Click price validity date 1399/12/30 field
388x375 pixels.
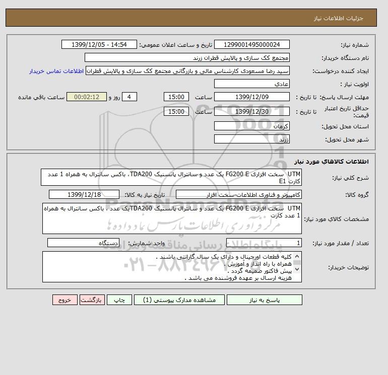point(251,111)
